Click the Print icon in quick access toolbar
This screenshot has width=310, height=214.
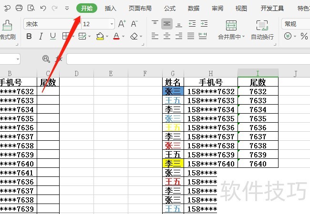19,8
